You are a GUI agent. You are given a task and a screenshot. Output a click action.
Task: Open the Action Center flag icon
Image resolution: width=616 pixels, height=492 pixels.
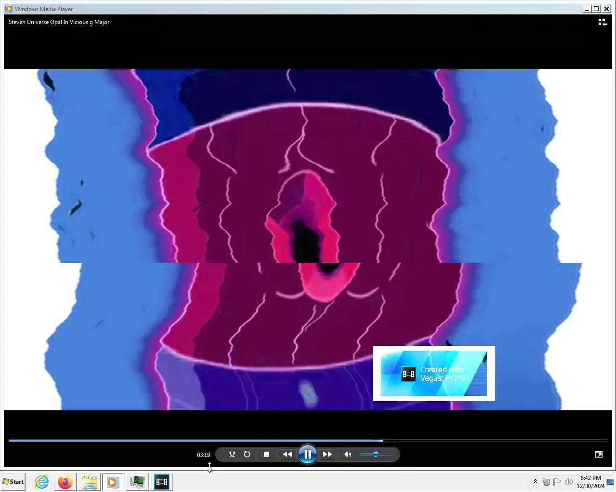click(x=557, y=482)
